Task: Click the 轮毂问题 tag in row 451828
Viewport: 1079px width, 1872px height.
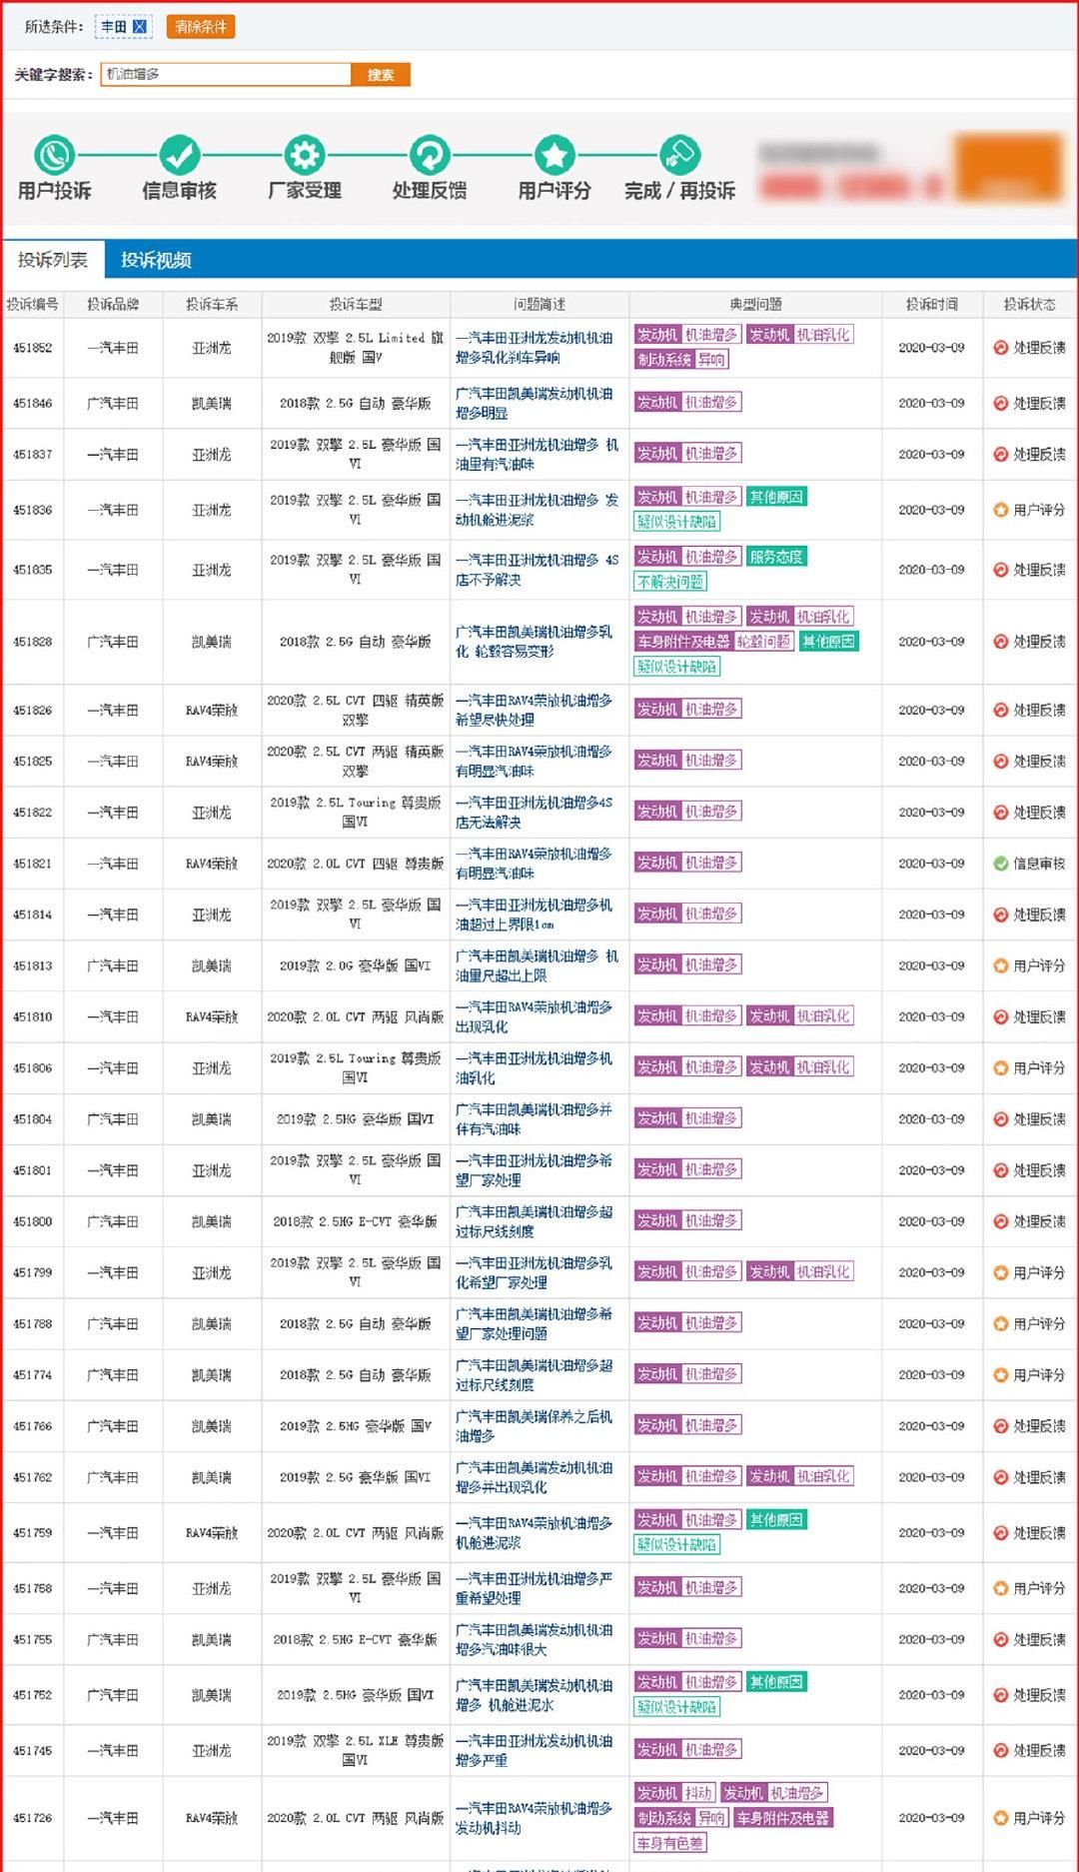Action: click(x=763, y=642)
